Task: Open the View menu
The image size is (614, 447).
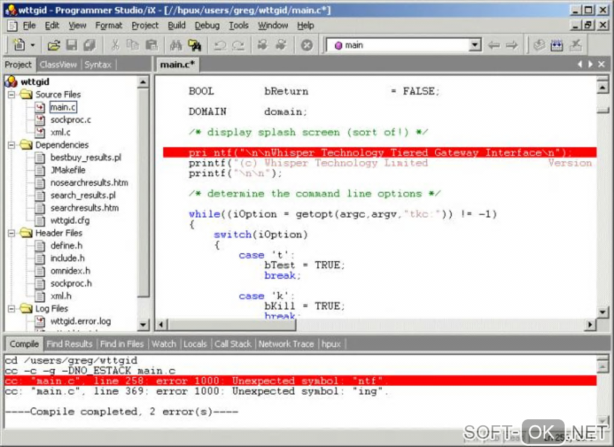Action: tap(77, 25)
